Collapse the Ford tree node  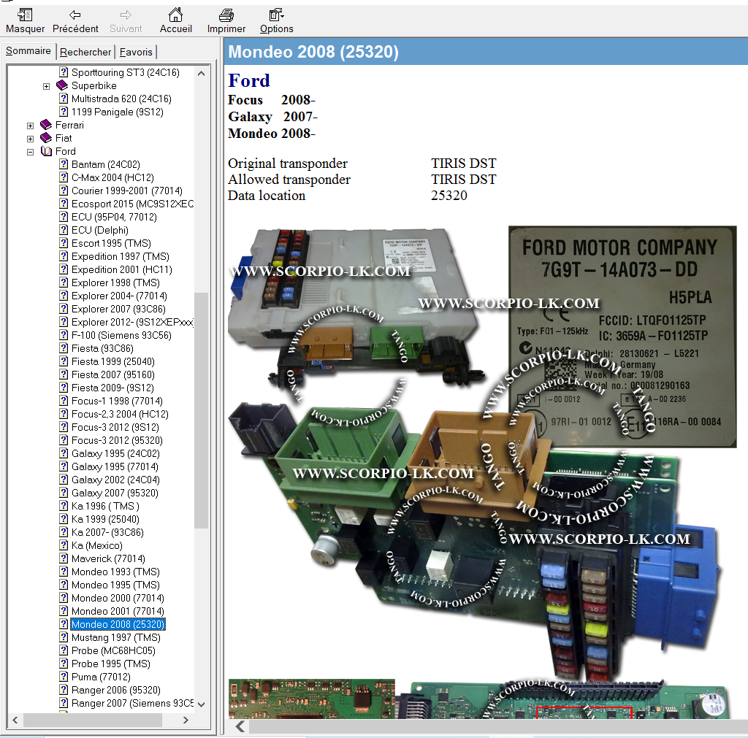(x=30, y=152)
